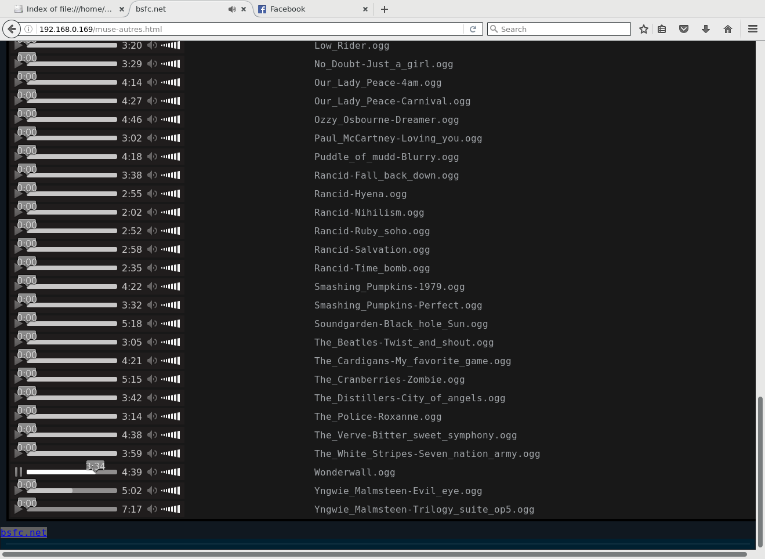Adjust volume bars of The_Verve-Bitter_sweet_symphony.ogg player
Screen dimensions: 765x559
tap(171, 435)
